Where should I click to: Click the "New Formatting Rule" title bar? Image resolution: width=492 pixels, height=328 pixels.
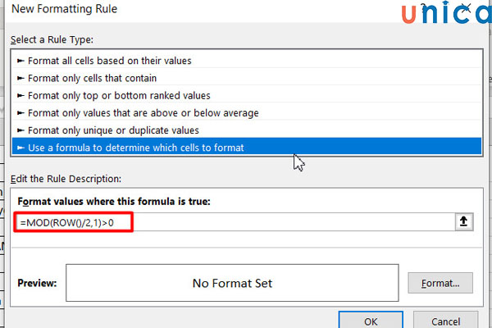click(x=66, y=11)
